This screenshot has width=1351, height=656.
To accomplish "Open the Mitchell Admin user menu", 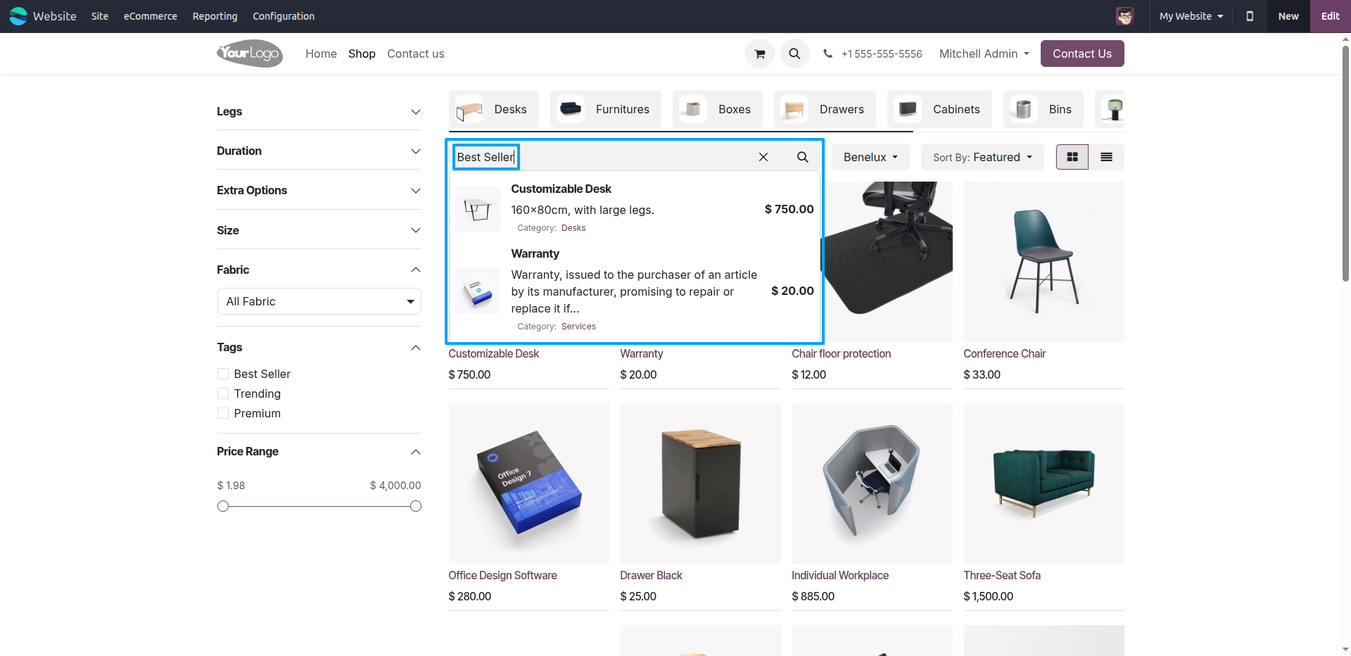I will coord(984,53).
